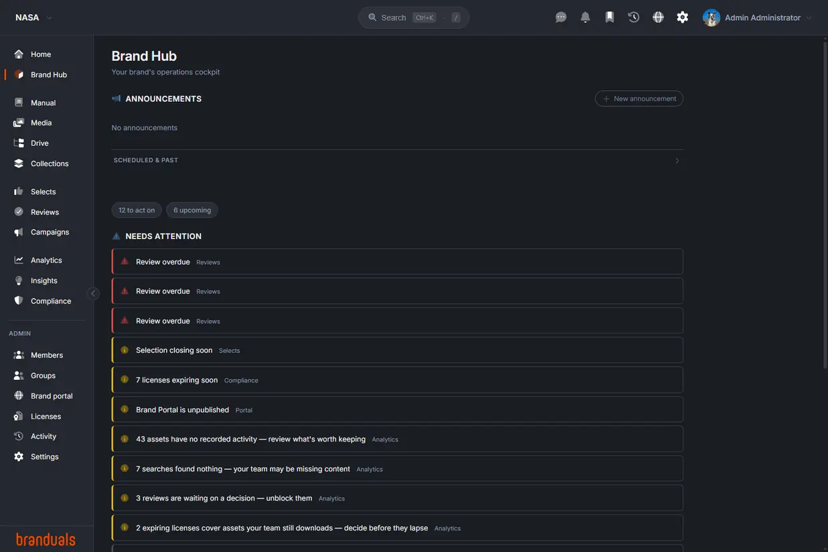
Task: Click the Drive icon in sidebar
Action: [x=19, y=143]
